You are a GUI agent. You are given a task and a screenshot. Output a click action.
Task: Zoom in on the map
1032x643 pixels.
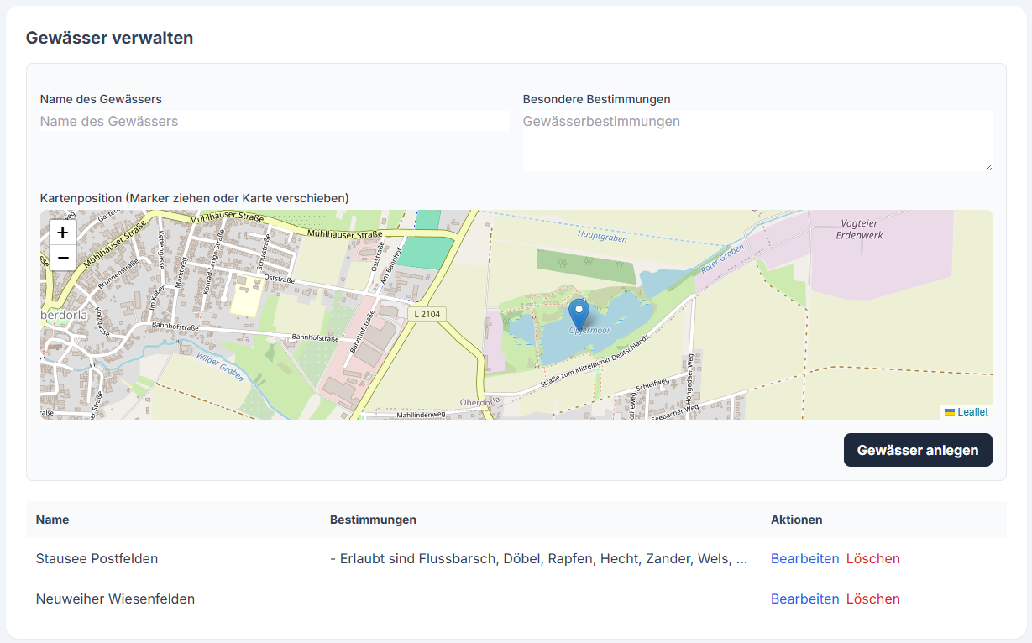pyautogui.click(x=63, y=233)
